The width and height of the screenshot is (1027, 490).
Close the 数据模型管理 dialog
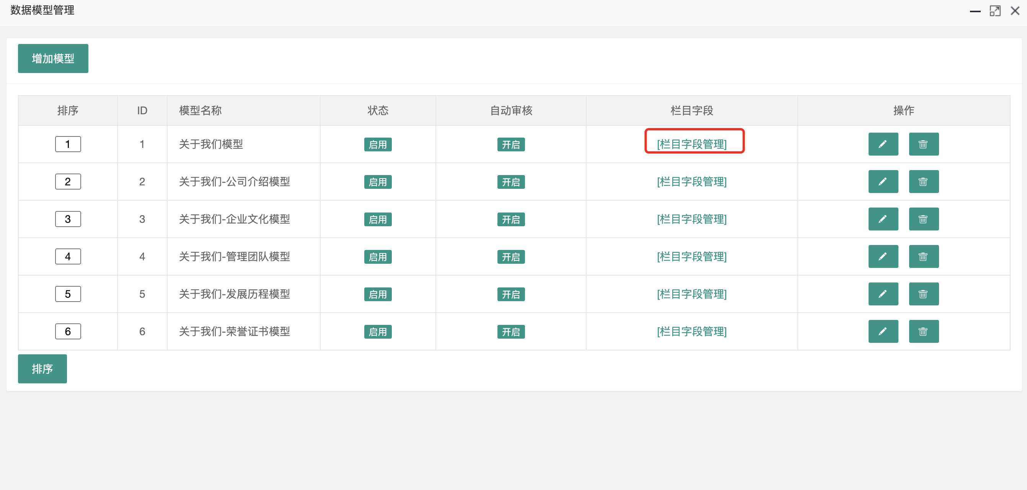(x=1015, y=11)
